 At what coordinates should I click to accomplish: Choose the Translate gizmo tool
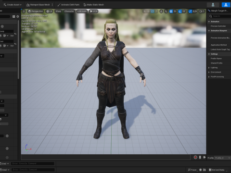click(148, 12)
